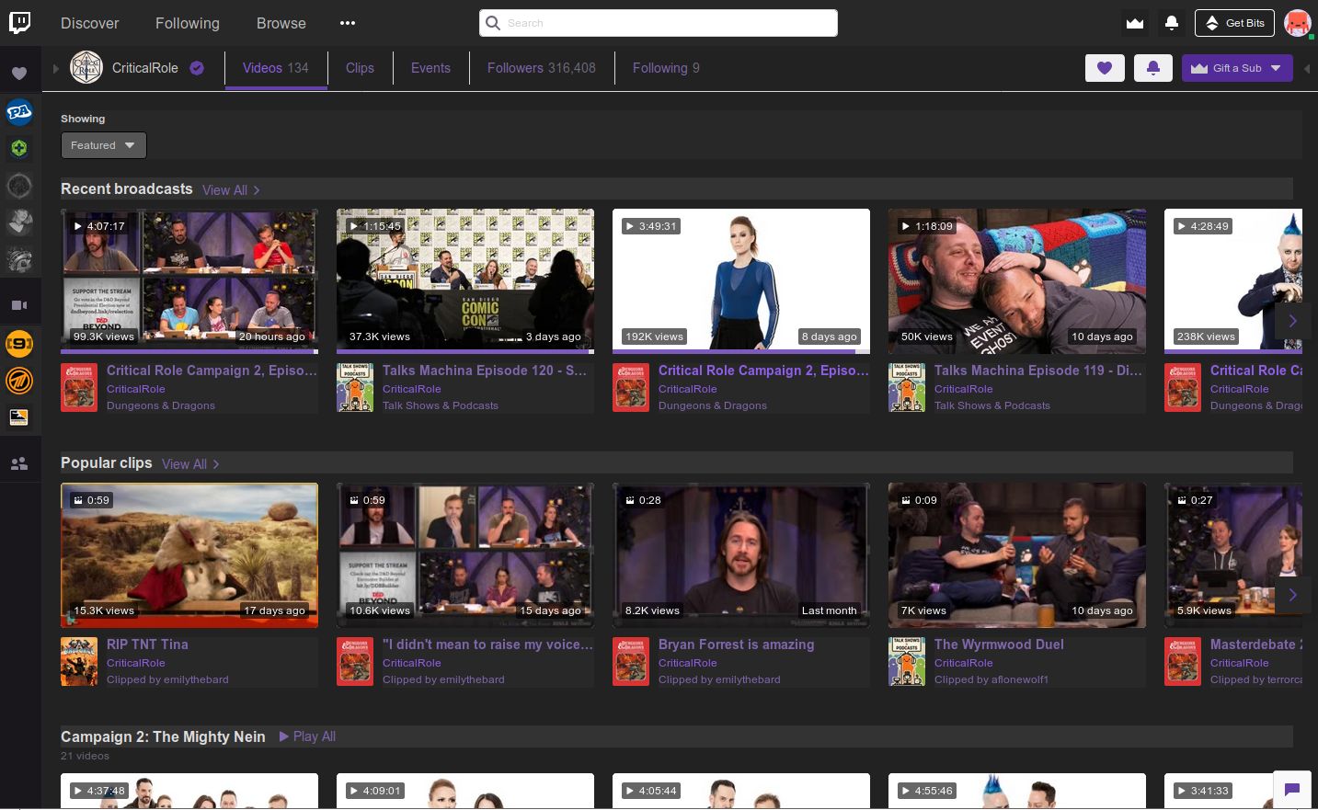Play the 3:49:31 broadcast thumbnail

(741, 280)
